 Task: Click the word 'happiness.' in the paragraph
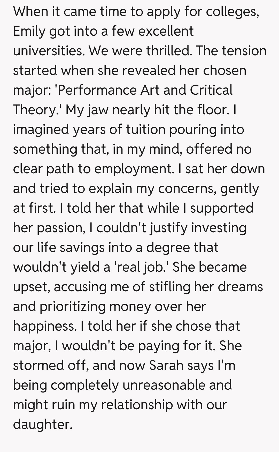point(45,326)
